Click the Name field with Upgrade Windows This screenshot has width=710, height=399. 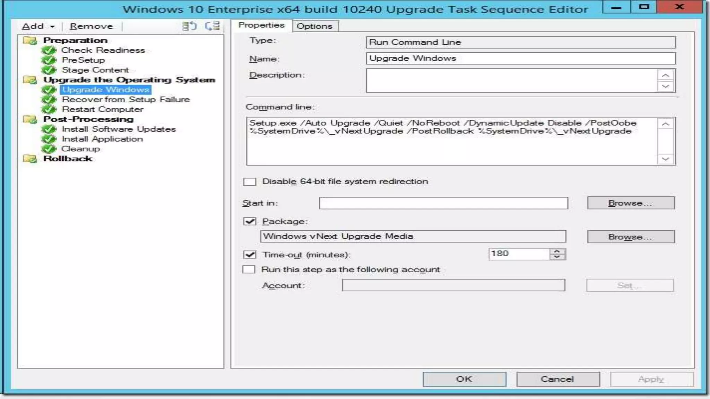pos(521,58)
